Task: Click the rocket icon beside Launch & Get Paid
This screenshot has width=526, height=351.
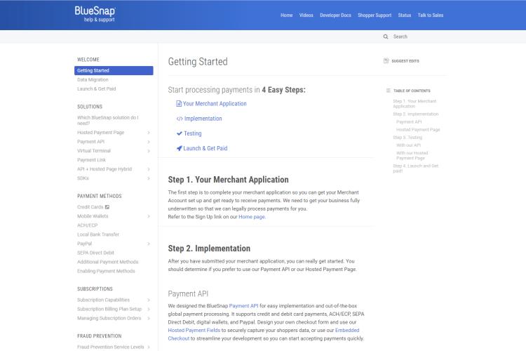Action: [x=179, y=148]
